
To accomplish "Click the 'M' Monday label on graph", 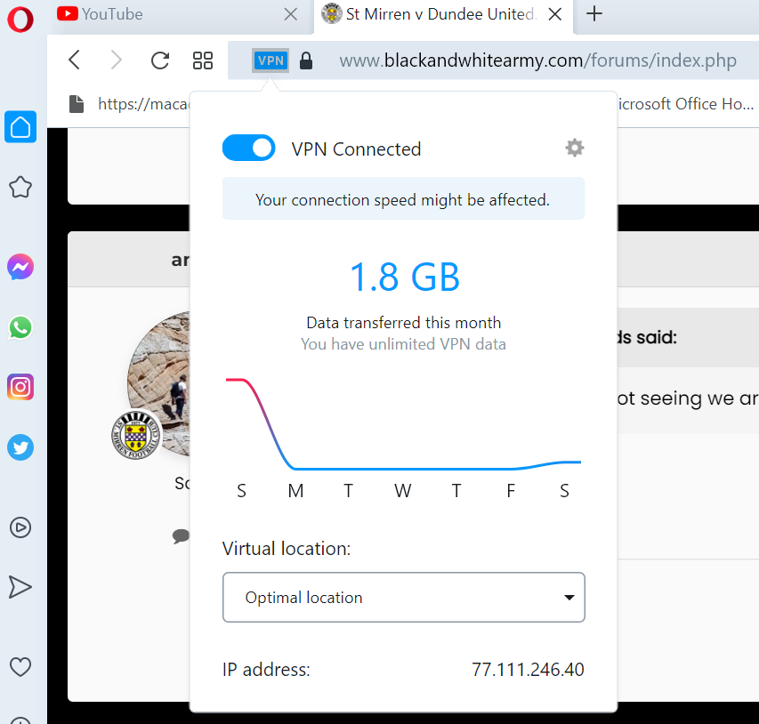I will coord(295,491).
